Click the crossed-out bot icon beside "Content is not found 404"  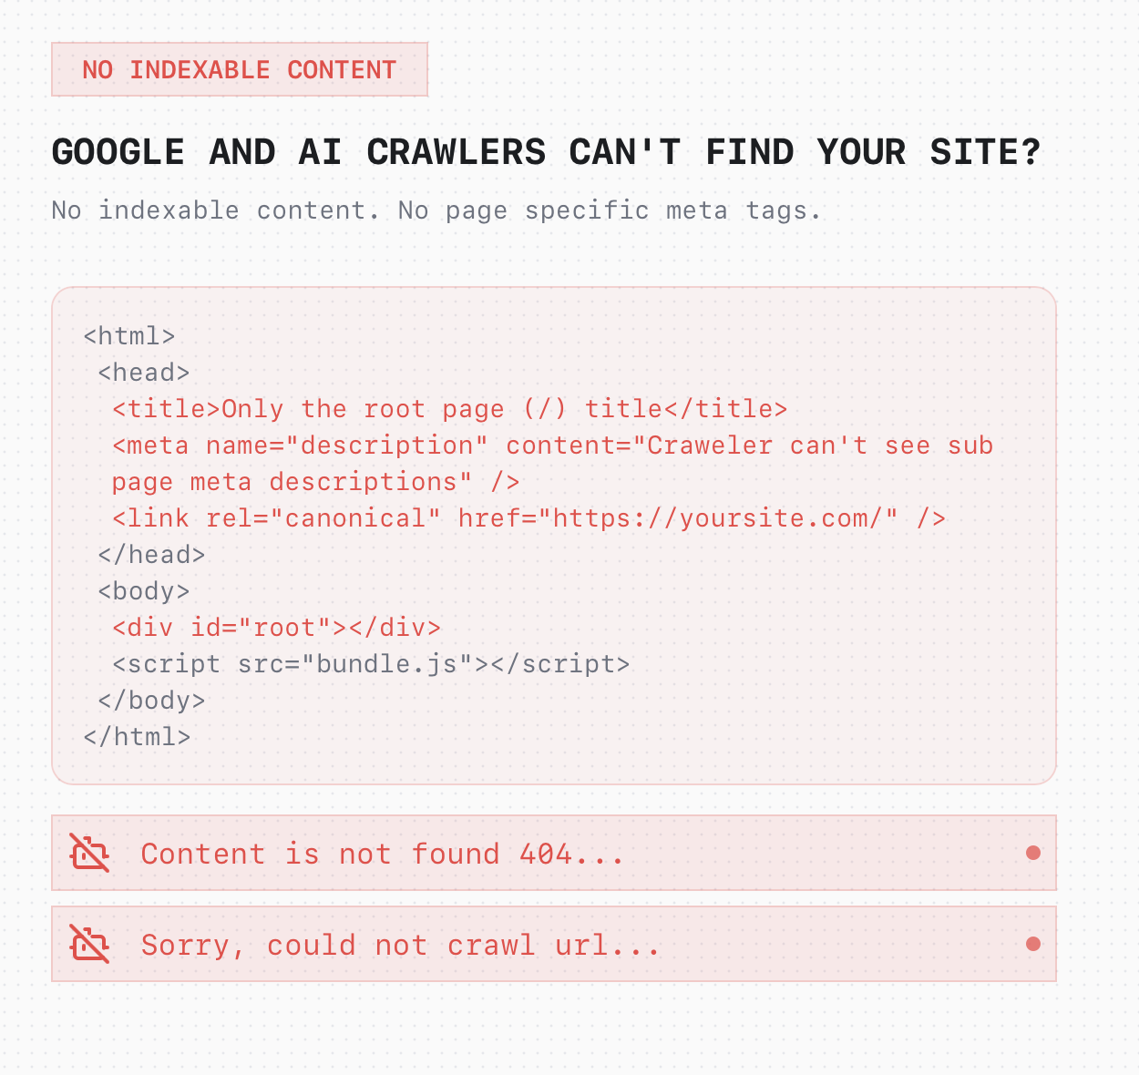tap(90, 854)
